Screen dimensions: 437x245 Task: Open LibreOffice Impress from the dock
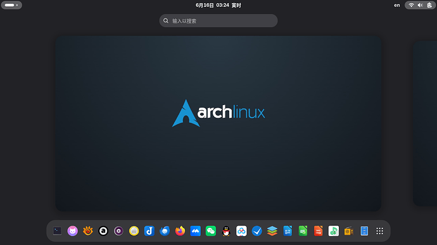318,231
